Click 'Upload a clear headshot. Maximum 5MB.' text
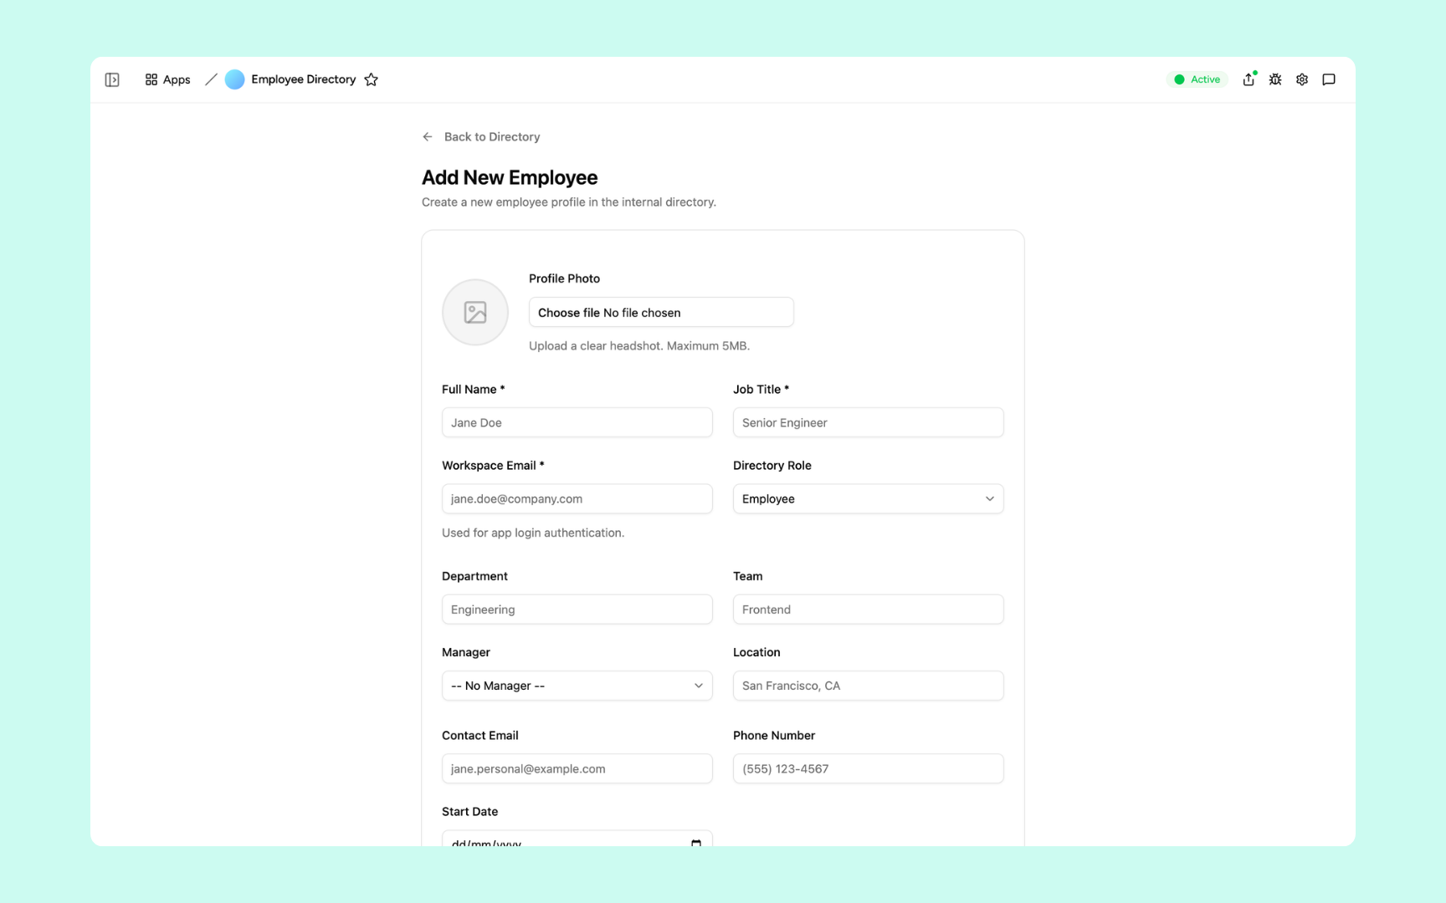Image resolution: width=1446 pixels, height=903 pixels. coord(639,345)
